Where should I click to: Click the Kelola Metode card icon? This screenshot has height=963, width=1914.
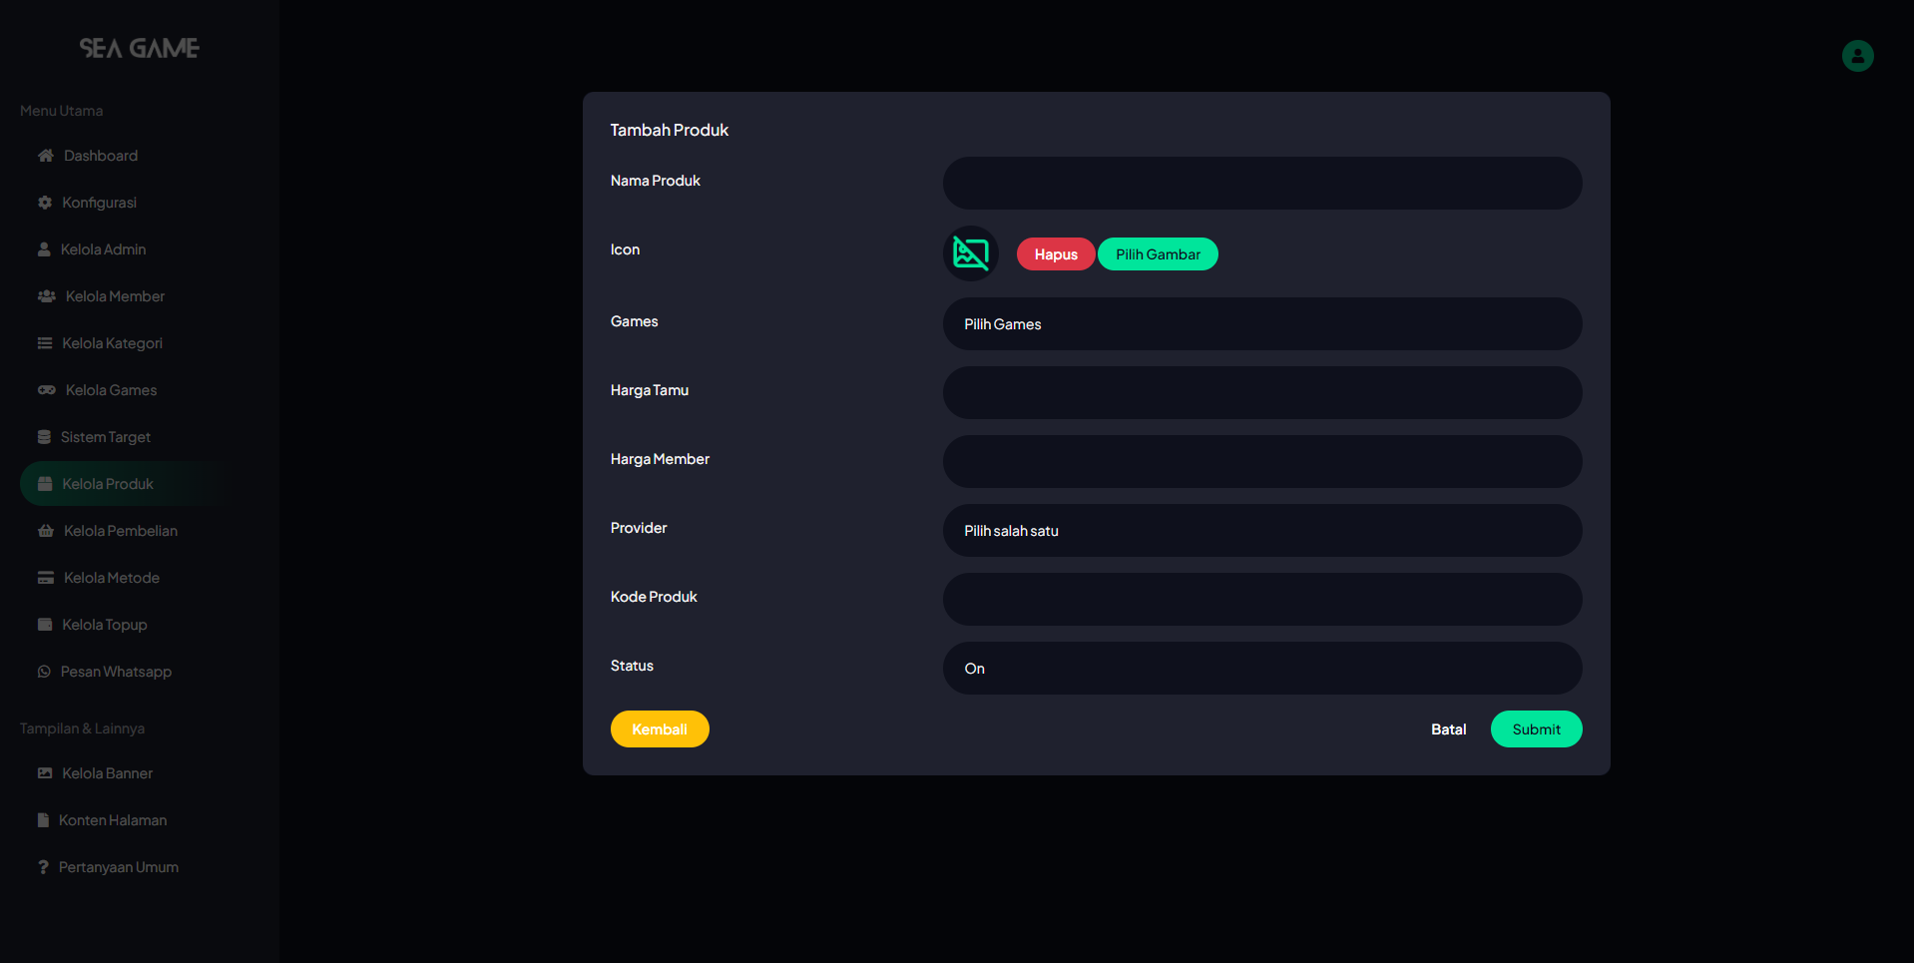tap(46, 578)
